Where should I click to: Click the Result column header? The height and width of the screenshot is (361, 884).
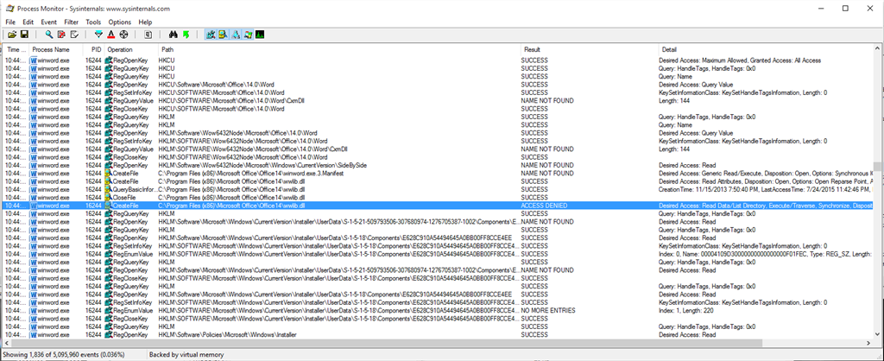point(588,49)
